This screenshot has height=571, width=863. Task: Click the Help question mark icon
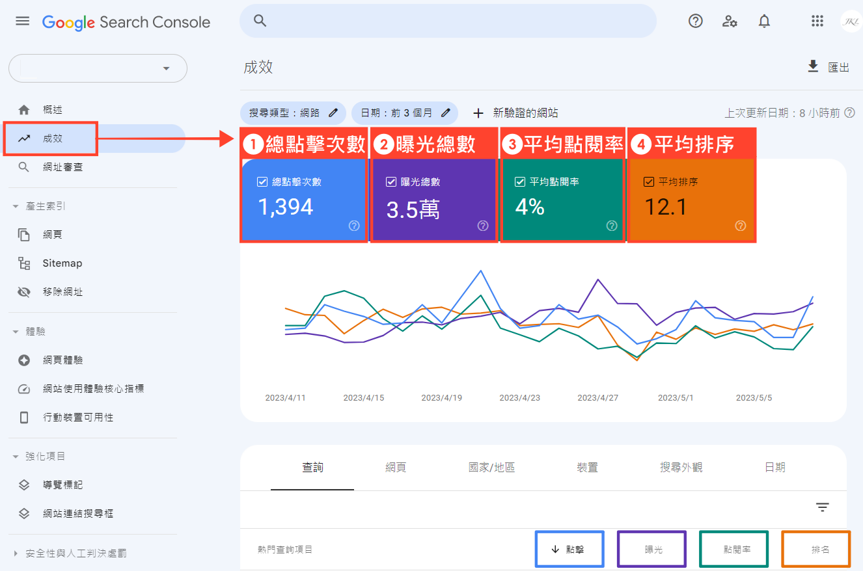click(696, 21)
